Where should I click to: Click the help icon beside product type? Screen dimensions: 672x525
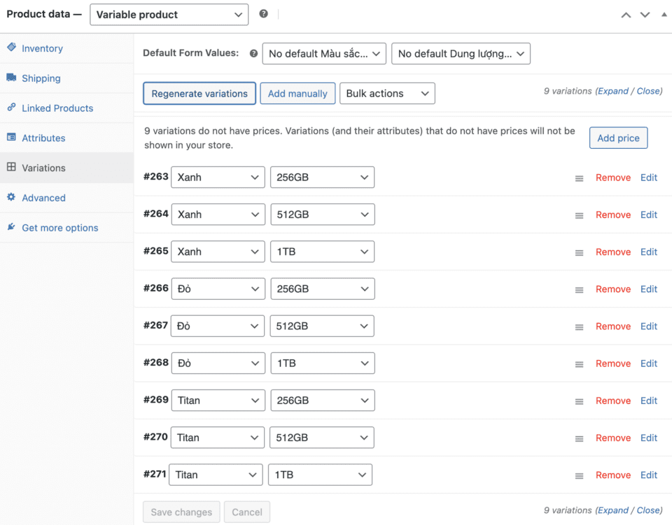(264, 14)
